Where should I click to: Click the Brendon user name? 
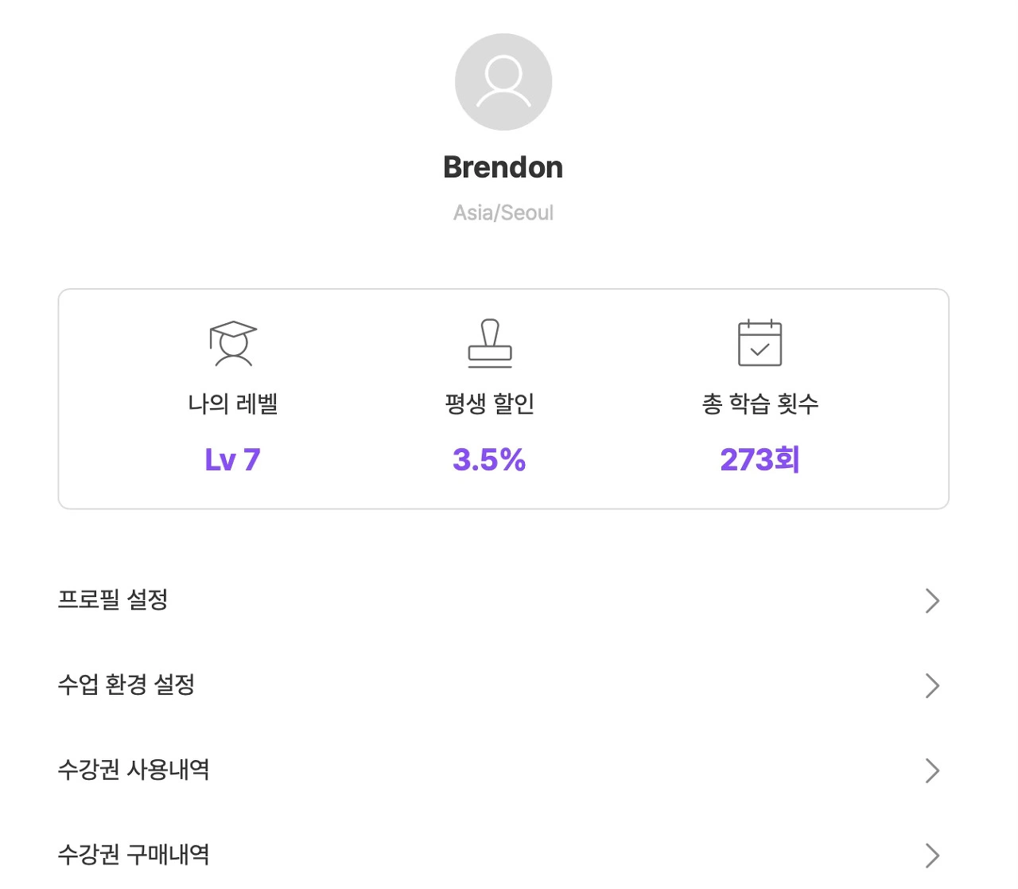pyautogui.click(x=503, y=167)
